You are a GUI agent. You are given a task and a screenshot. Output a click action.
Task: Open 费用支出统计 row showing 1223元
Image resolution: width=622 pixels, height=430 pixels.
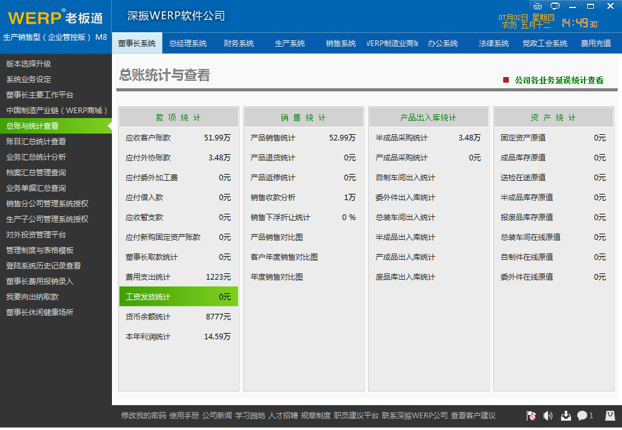click(x=179, y=277)
